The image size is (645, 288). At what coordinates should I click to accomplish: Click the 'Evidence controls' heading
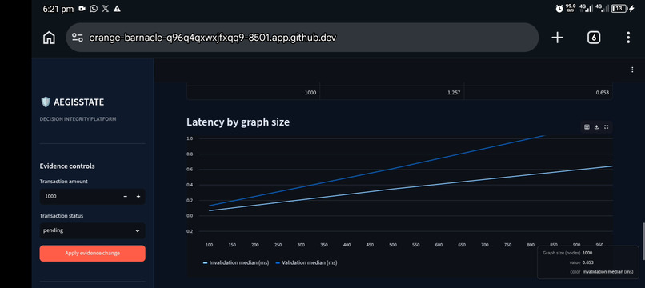(67, 166)
